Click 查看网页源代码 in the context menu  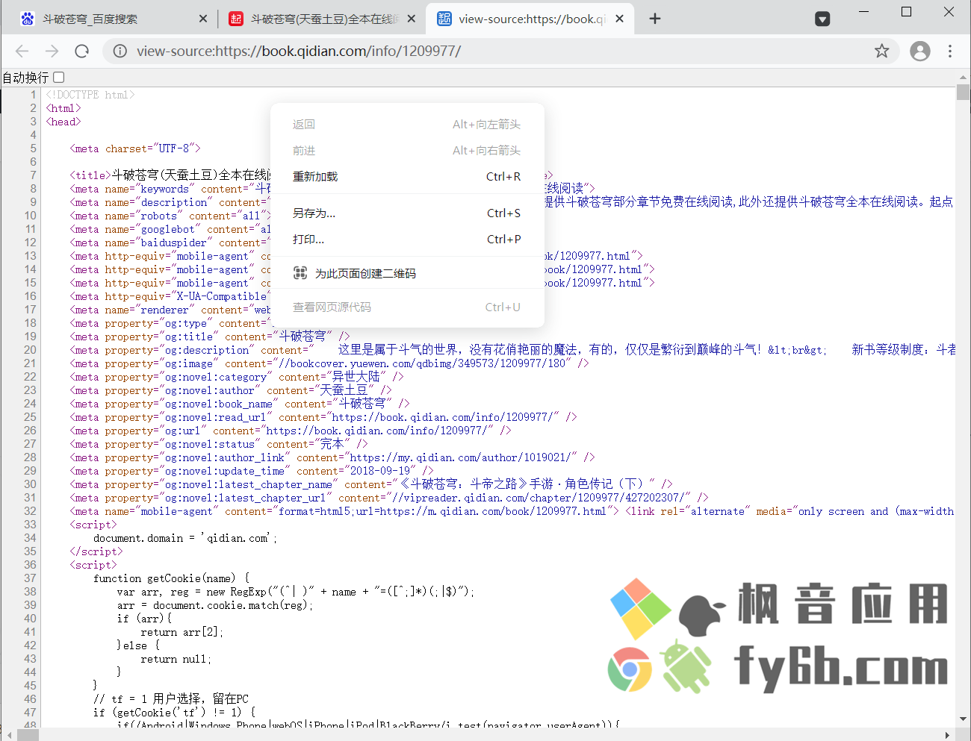pos(407,307)
